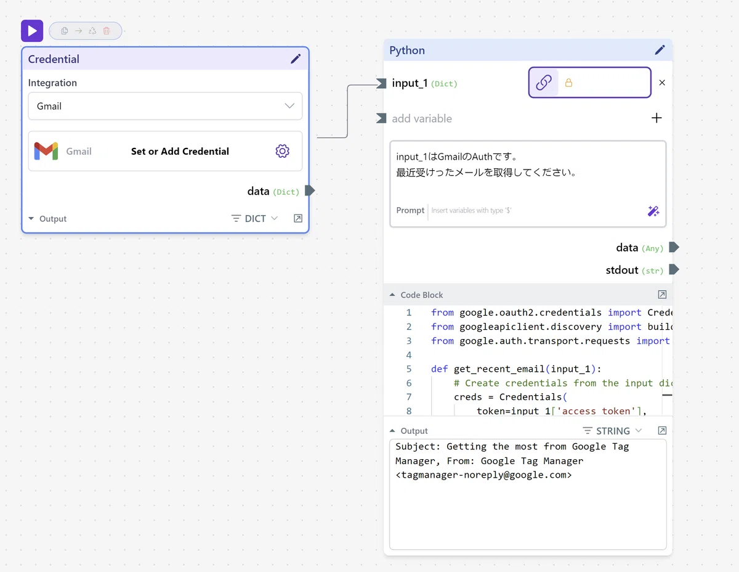Click code line 7 creds = Credentials(
739x572 pixels.
pos(510,397)
